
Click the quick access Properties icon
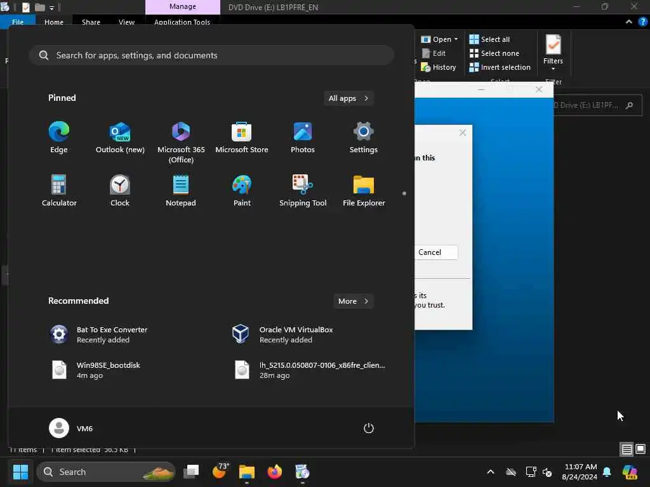(25, 7)
